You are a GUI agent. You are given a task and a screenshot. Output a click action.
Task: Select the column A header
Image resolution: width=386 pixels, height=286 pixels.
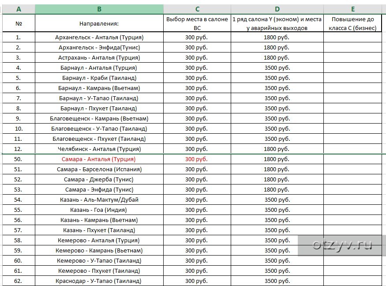(18, 9)
